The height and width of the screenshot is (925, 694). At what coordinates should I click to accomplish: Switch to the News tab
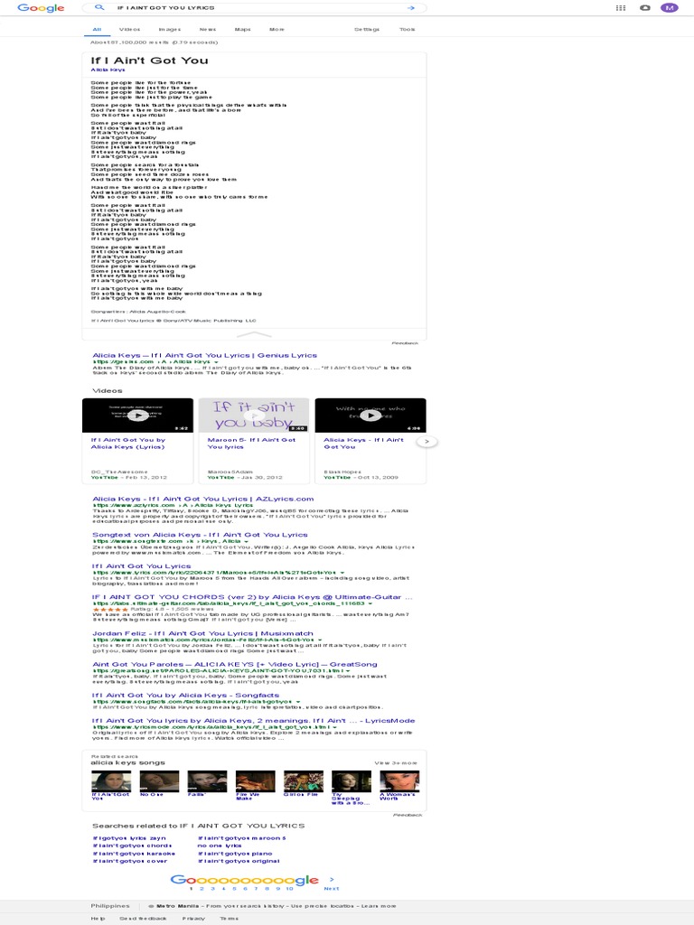coord(208,29)
